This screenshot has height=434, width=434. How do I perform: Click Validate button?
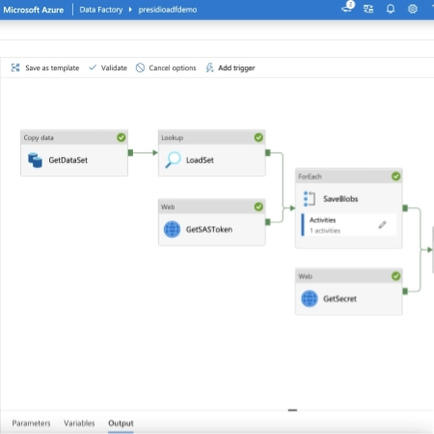point(108,68)
